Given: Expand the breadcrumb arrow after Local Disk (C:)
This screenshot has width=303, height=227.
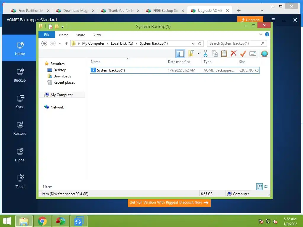Looking at the screenshot, I should tap(136, 43).
